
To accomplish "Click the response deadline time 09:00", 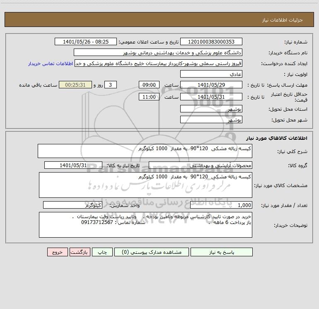I will [149, 85].
